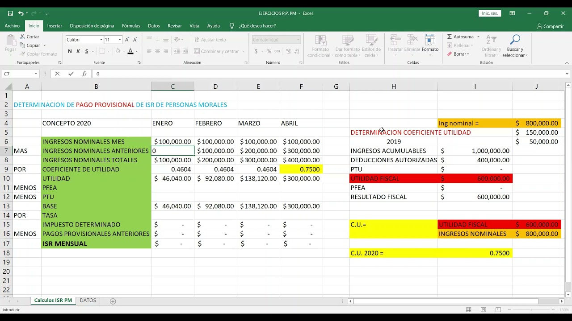Click the Rellenar button
This screenshot has width=572, height=321.
pos(459,45)
